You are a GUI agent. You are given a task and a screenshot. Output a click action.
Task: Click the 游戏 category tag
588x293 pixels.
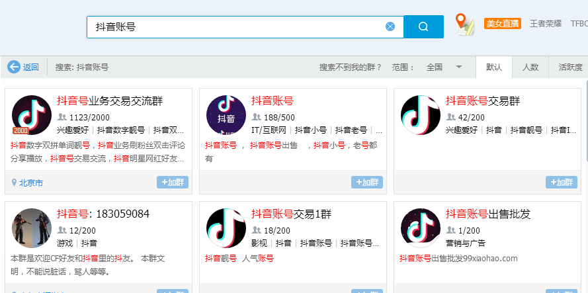(x=65, y=243)
